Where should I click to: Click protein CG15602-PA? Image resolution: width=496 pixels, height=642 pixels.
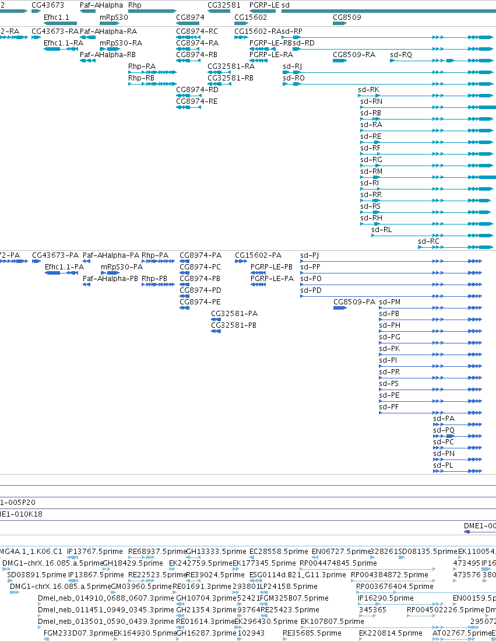pyautogui.click(x=258, y=255)
